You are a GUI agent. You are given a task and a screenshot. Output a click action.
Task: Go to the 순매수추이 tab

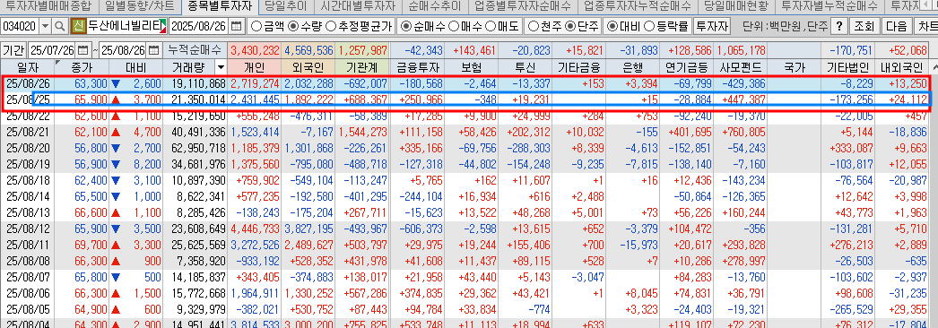[436, 6]
